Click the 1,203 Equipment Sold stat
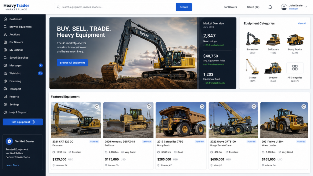 click(x=214, y=78)
